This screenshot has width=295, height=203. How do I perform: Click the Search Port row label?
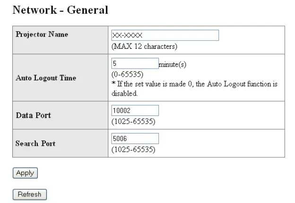36,143
